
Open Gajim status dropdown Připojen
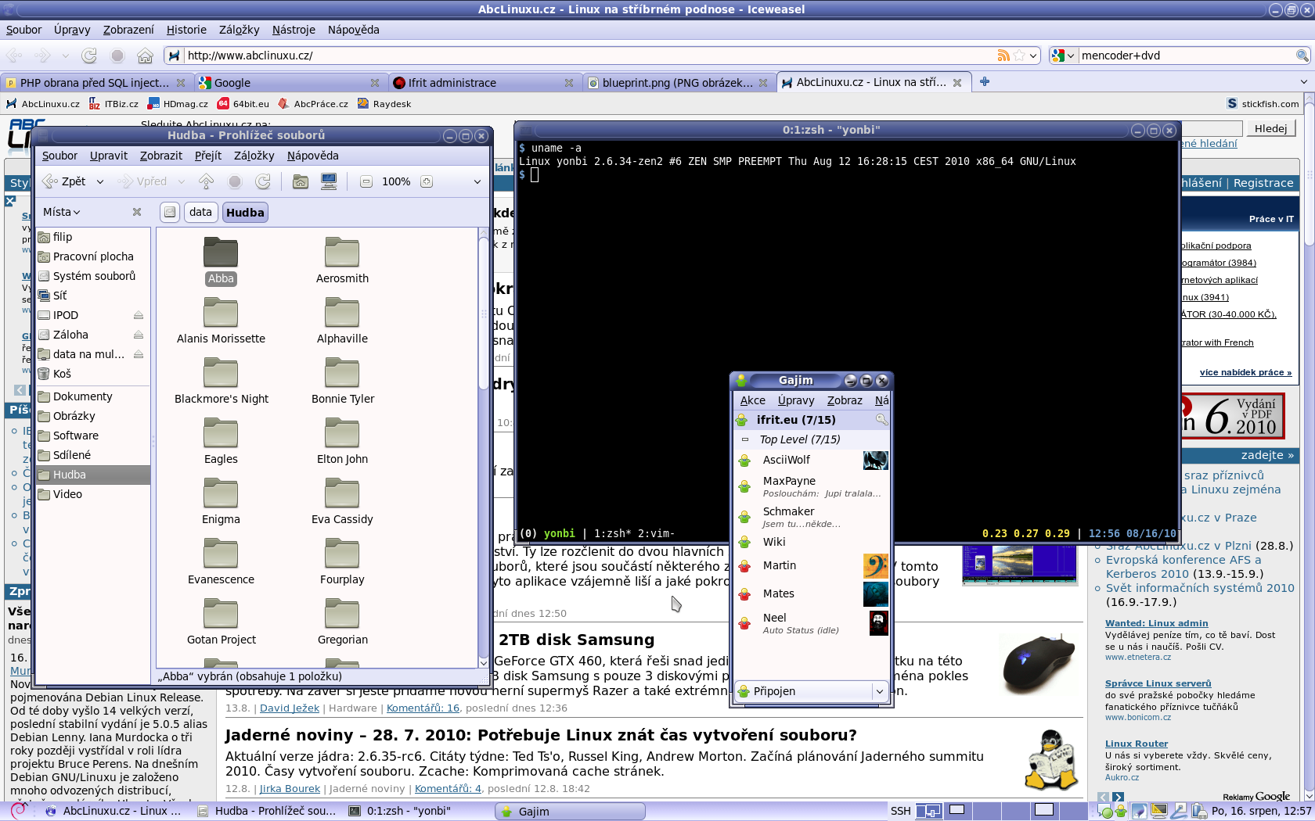click(811, 691)
